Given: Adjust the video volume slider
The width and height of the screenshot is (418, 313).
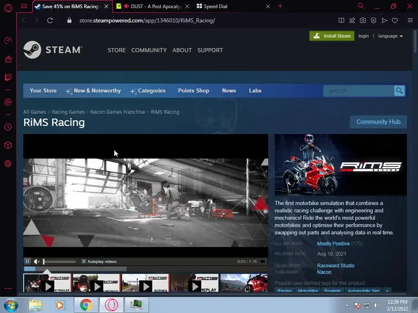Looking at the screenshot, I should (60, 262).
